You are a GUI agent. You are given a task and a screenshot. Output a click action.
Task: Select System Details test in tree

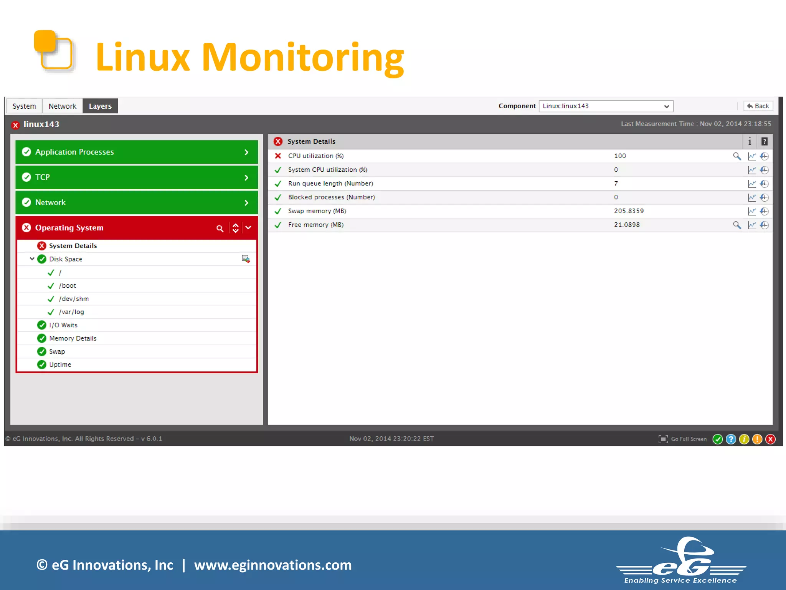73,246
